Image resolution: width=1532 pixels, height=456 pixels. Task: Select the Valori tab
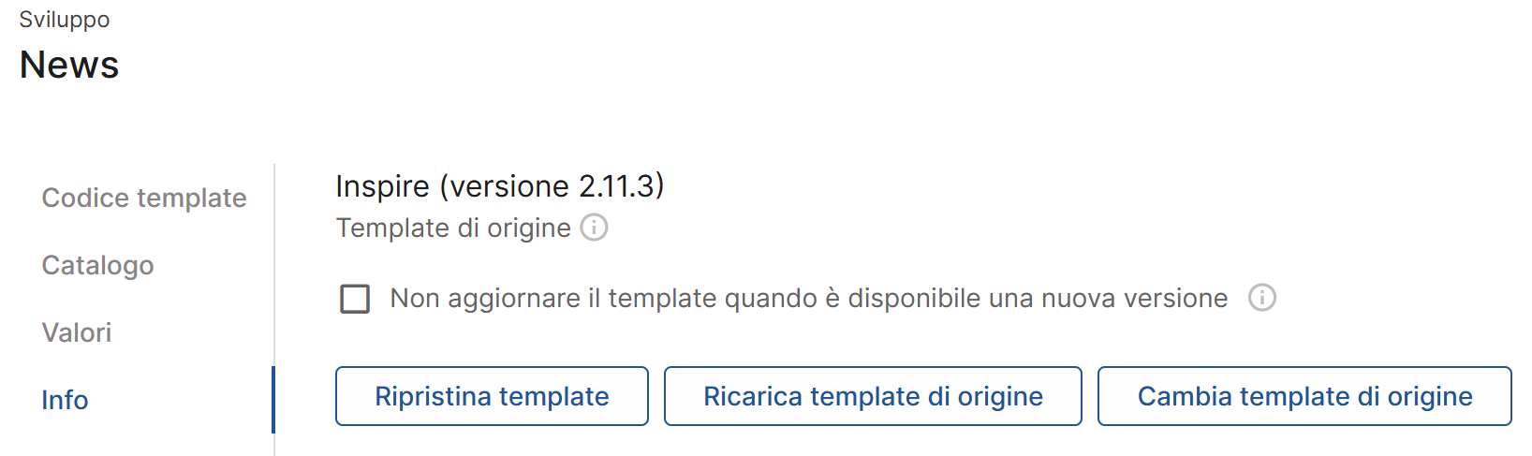pyautogui.click(x=77, y=332)
